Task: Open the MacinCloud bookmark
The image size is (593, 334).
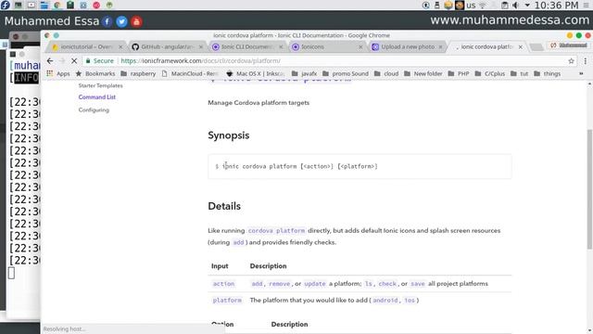Action: tap(190, 73)
